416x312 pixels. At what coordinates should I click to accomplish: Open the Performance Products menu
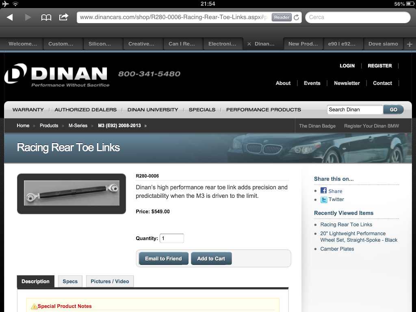pyautogui.click(x=263, y=110)
